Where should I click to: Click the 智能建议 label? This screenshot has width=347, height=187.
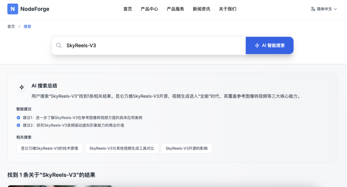(x=24, y=109)
